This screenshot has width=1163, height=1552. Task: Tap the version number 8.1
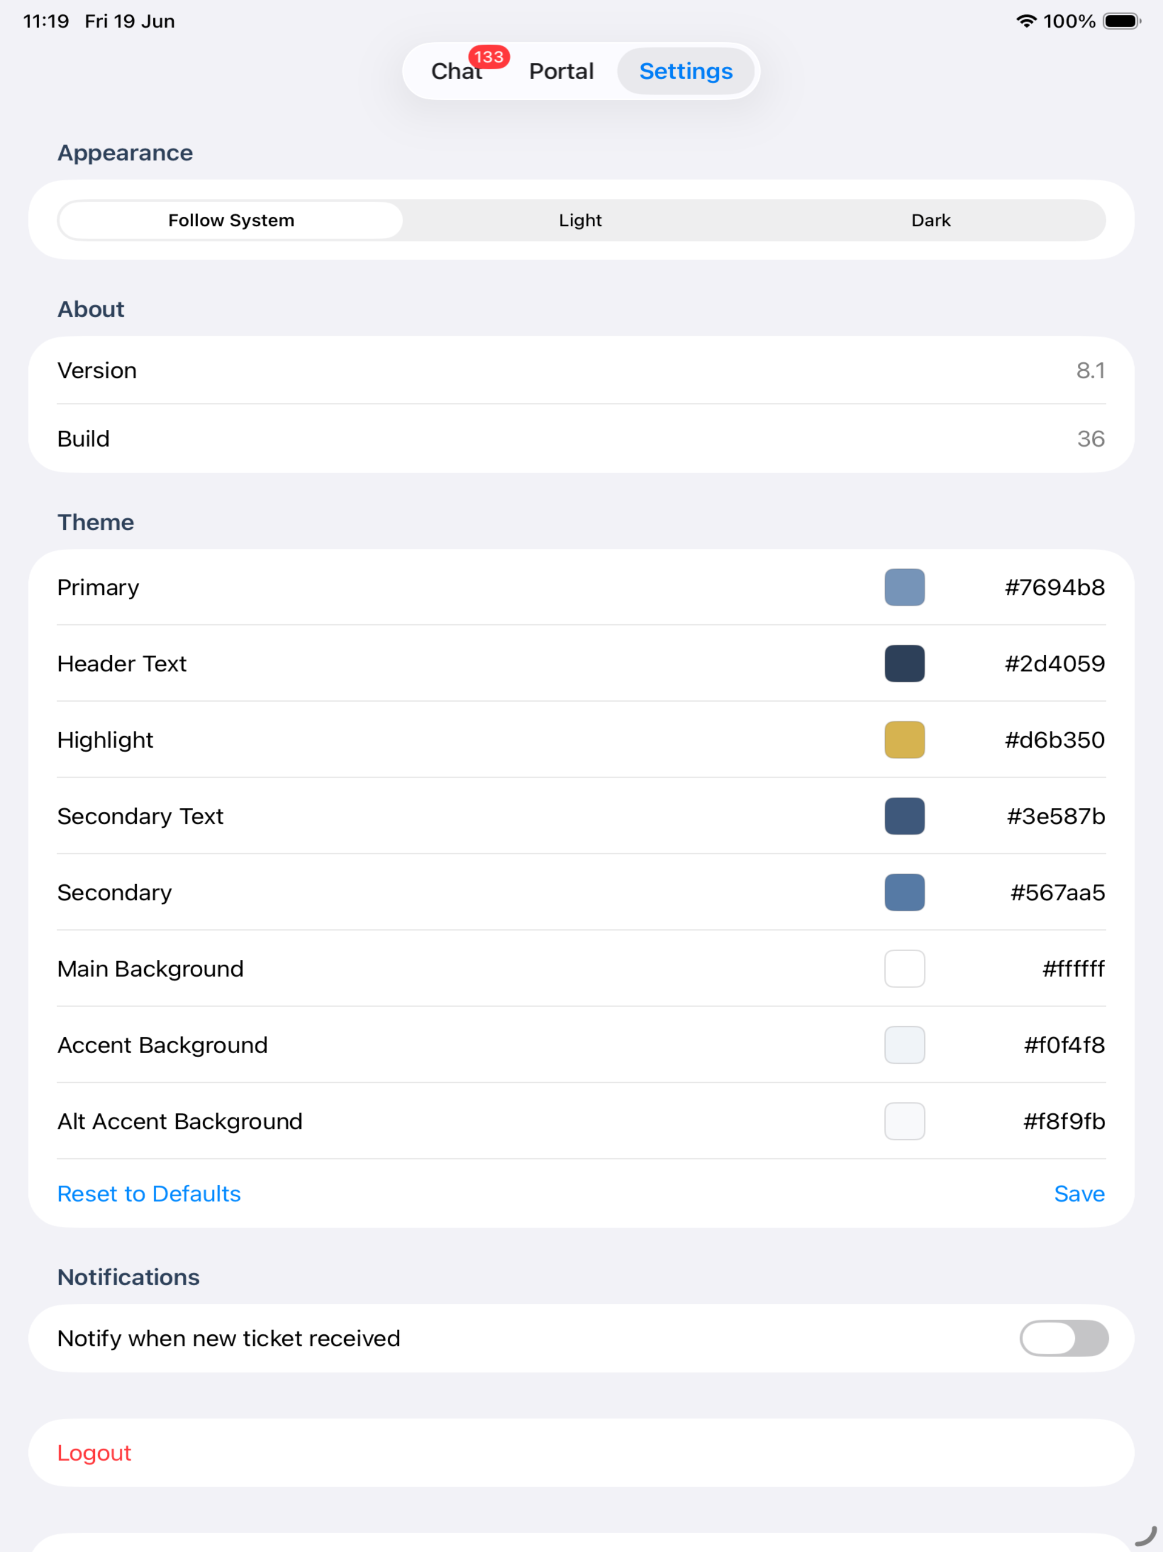1090,370
